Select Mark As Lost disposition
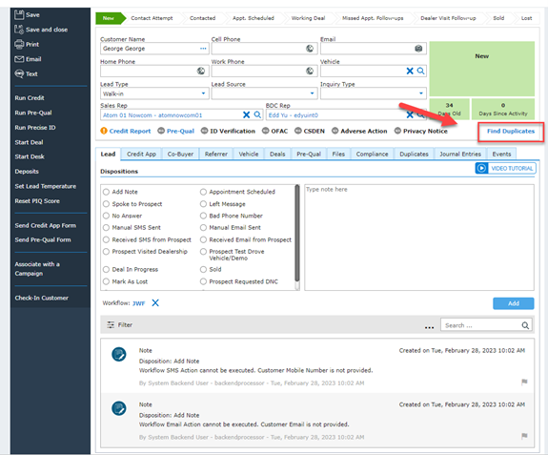Screen dimensions: 548x455 click(106, 281)
